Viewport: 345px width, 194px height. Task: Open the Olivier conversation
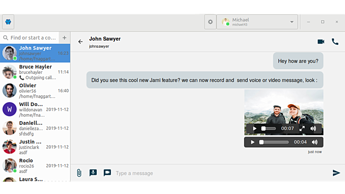point(35,91)
